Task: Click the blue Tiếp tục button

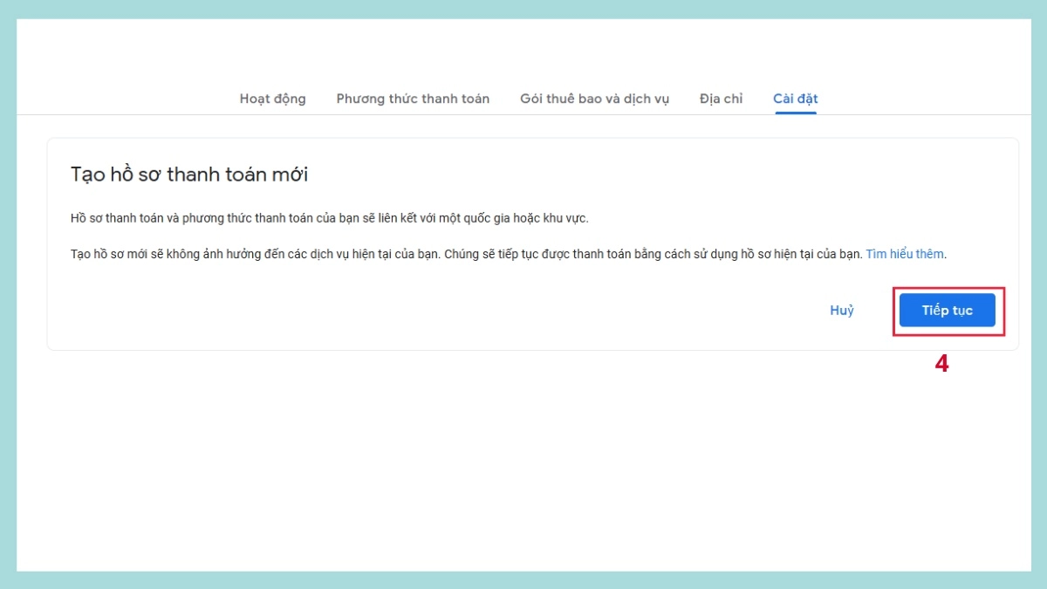Action: click(x=947, y=311)
